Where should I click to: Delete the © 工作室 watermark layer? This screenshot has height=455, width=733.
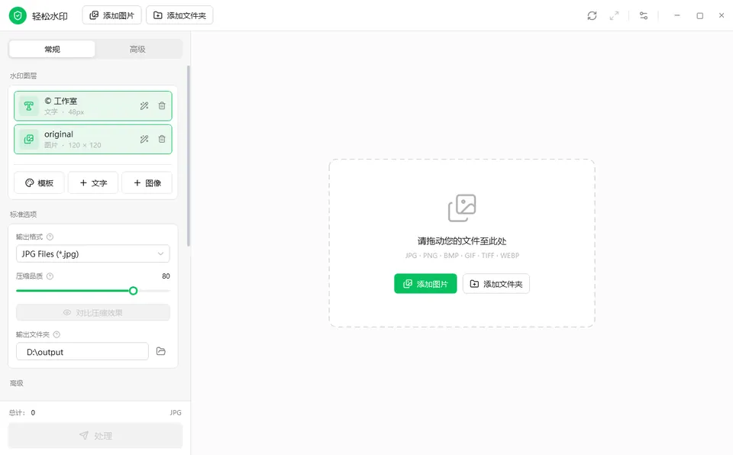coord(162,106)
